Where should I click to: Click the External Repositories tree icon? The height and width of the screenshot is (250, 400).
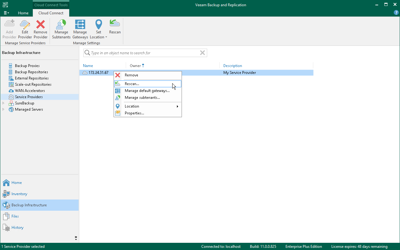pos(11,78)
